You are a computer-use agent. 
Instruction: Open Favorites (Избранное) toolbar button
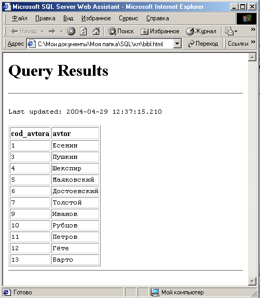pos(160,31)
